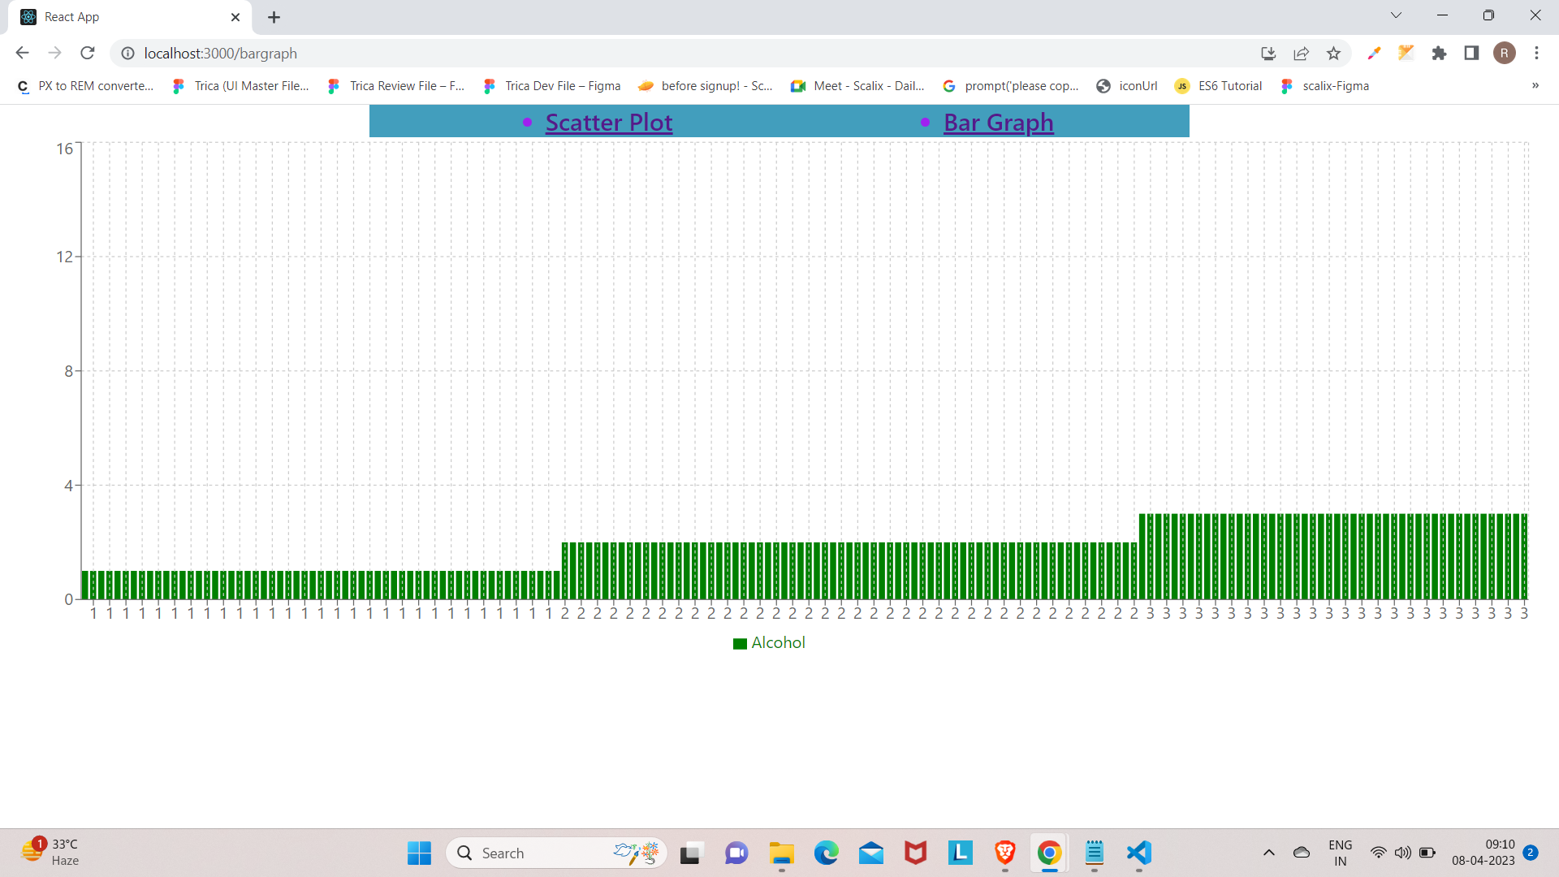Install the React App via the install icon
Image resolution: width=1559 pixels, height=877 pixels.
click(x=1268, y=54)
